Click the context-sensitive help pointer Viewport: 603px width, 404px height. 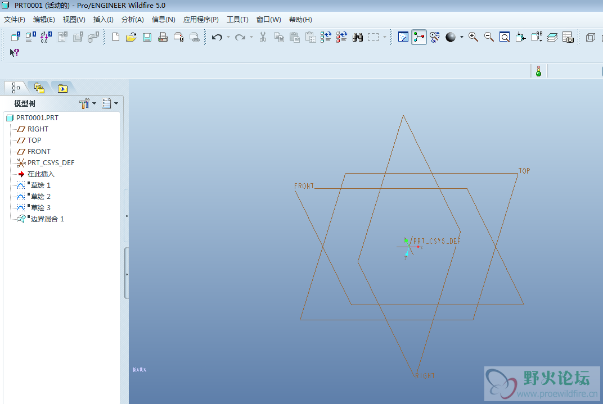pyautogui.click(x=14, y=52)
